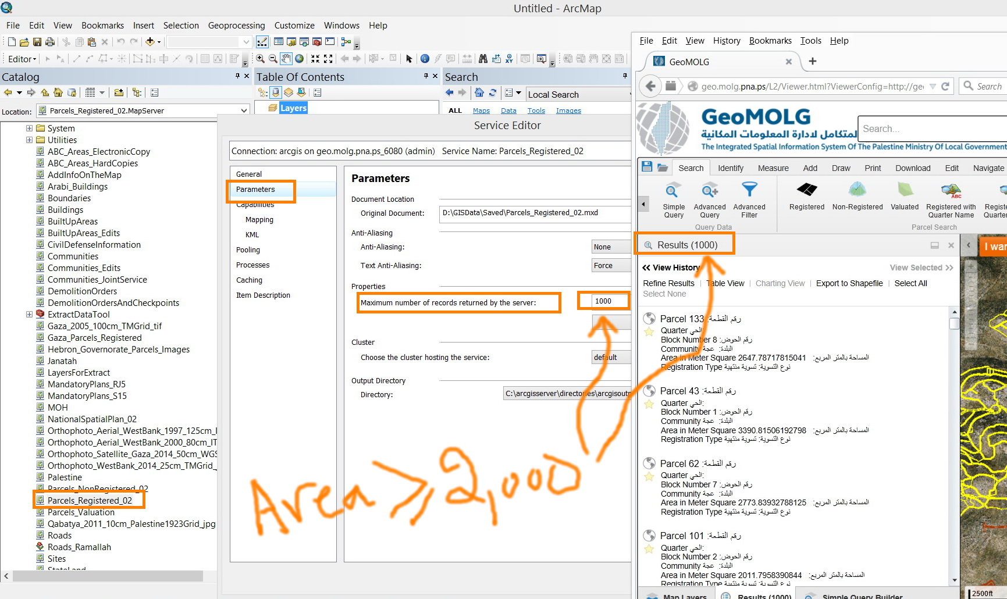Image resolution: width=1007 pixels, height=599 pixels.
Task: Click the New Map File icon in ArcMap
Action: 12,42
